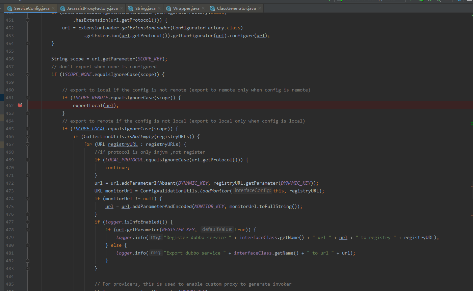Fold the SCOPE_REMOTE if block at line 461

pos(27,98)
